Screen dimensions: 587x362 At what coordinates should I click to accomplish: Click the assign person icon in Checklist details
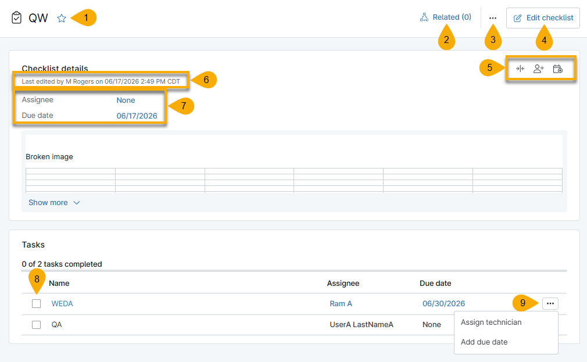pos(539,69)
